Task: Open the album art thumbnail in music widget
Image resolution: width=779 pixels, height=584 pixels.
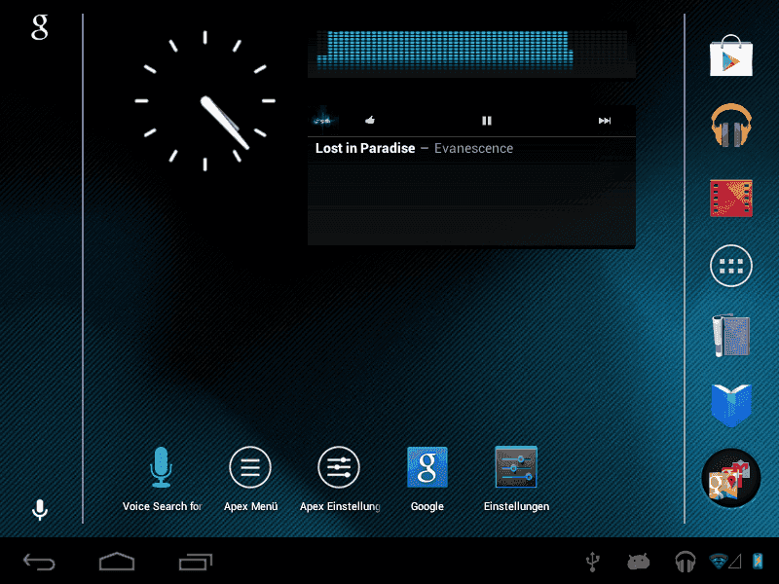Action: tap(323, 120)
